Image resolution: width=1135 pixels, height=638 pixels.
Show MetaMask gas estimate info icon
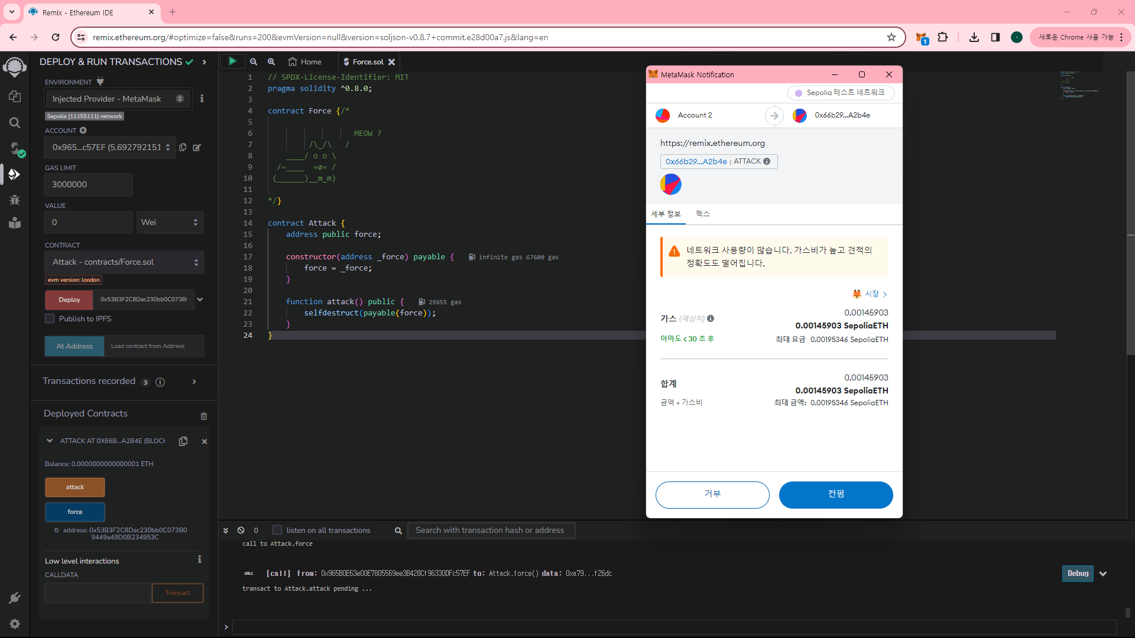(711, 318)
